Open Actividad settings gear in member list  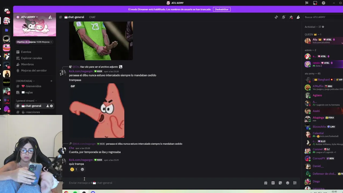coord(323,27)
